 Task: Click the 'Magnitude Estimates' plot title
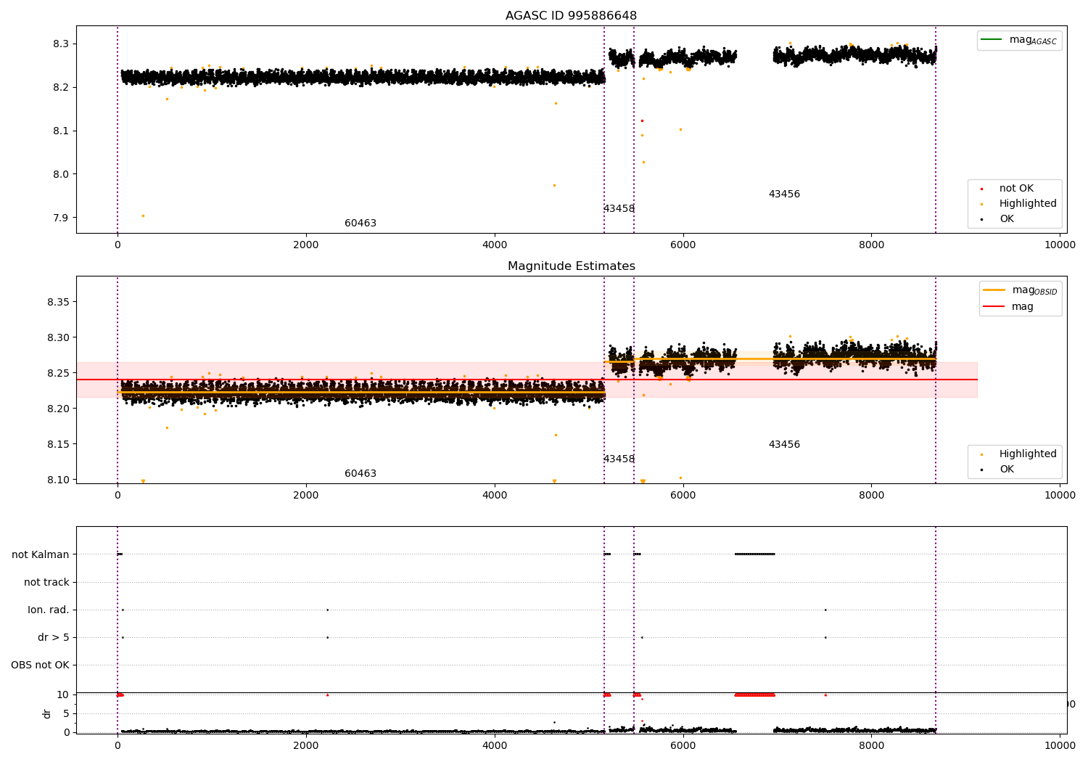(x=571, y=266)
